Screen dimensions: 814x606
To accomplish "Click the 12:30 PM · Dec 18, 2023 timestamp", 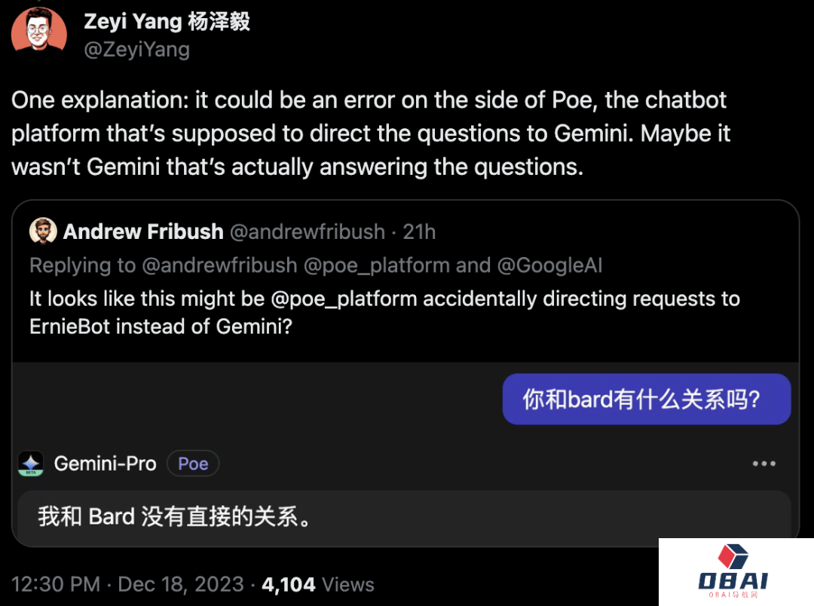I will pos(127,584).
